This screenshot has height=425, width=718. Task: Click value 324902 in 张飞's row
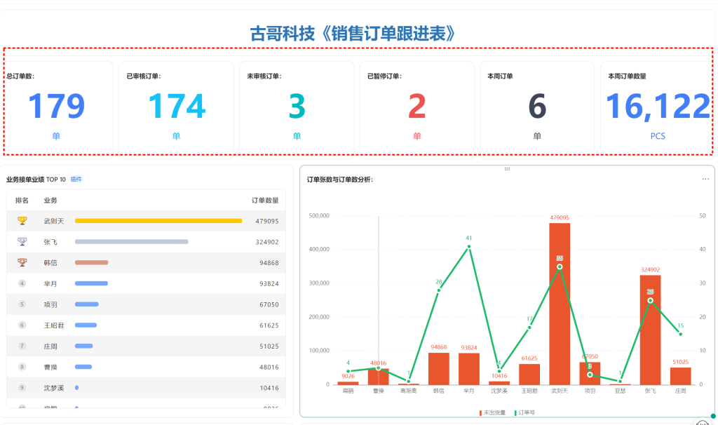pyautogui.click(x=267, y=242)
